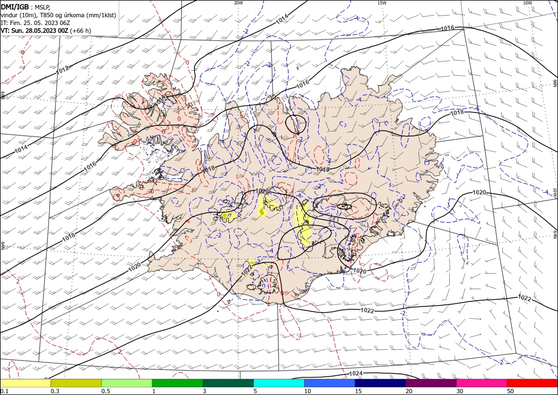558x395 pixels.
Task: Click the '0.1' legend value
Action: pyautogui.click(x=4, y=391)
